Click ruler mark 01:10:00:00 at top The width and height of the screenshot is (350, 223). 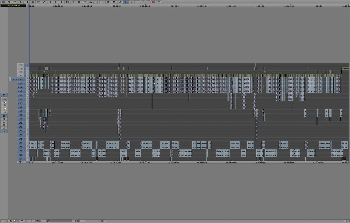173,6
